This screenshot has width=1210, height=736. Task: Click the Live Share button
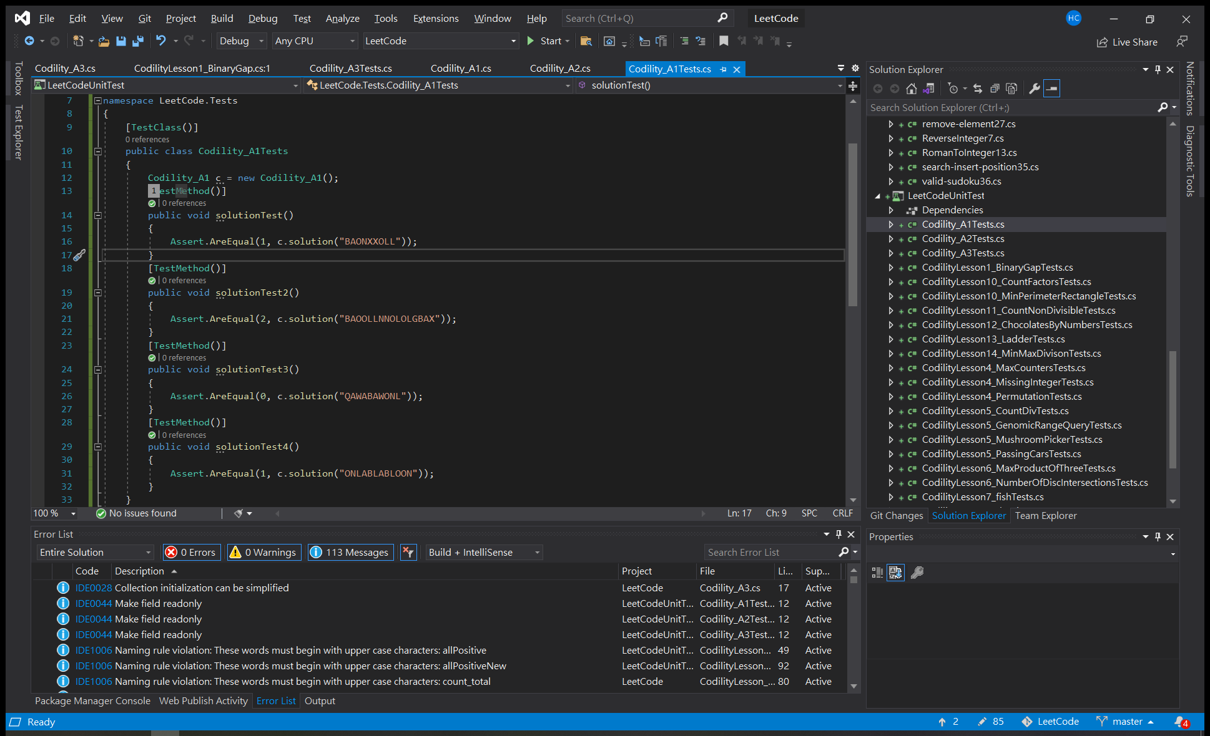pyautogui.click(x=1128, y=42)
